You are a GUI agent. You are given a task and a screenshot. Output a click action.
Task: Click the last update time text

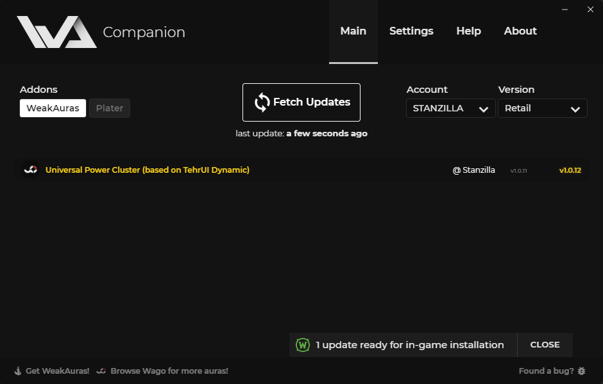click(x=301, y=134)
